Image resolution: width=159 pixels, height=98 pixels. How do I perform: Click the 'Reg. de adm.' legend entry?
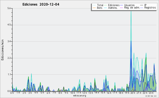(x=132, y=8)
